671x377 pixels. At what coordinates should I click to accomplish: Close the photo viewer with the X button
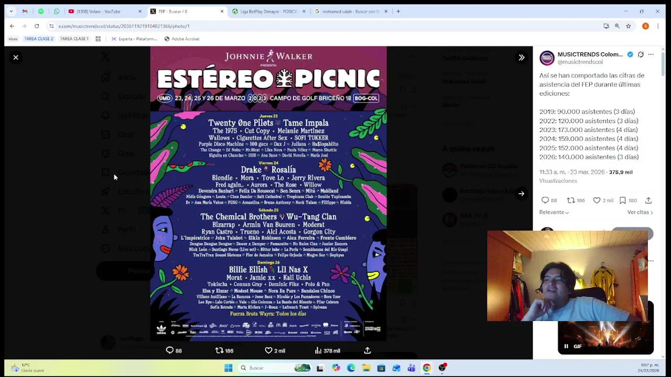point(16,57)
